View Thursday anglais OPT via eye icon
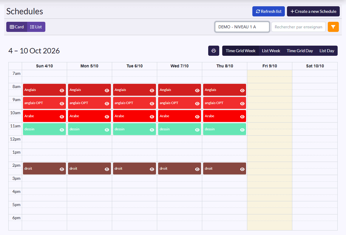Image resolution: width=346 pixels, height=235 pixels. pos(242,103)
